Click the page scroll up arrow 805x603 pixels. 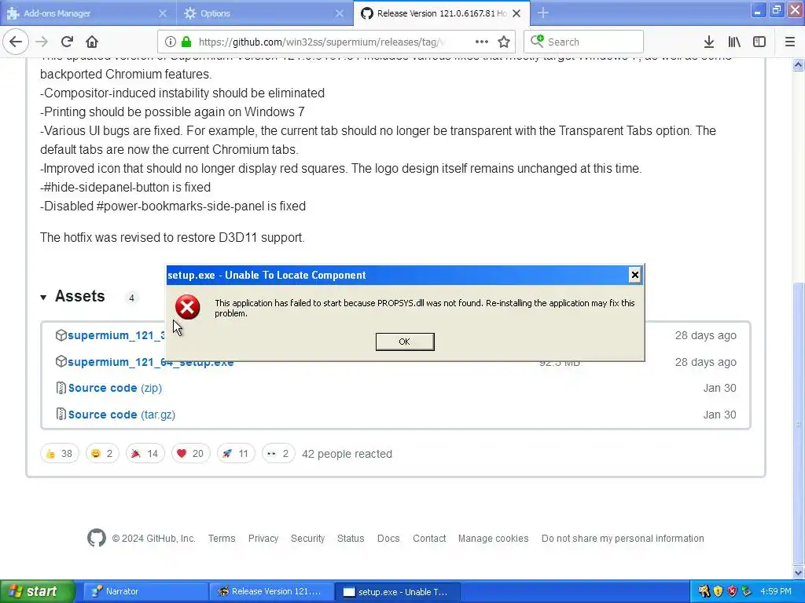point(798,64)
